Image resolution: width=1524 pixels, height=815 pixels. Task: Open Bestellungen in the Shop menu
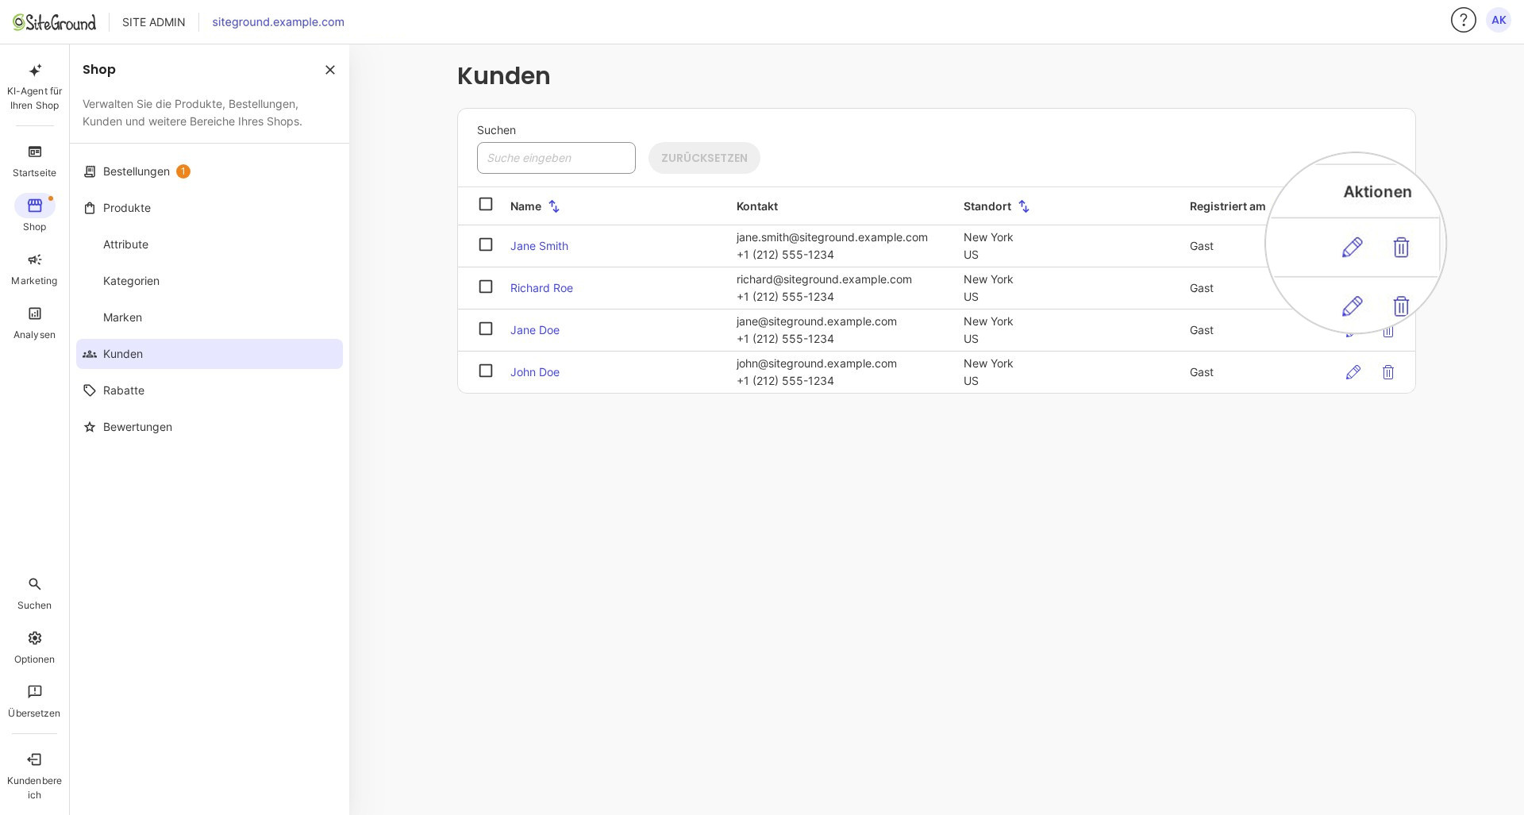pyautogui.click(x=210, y=171)
